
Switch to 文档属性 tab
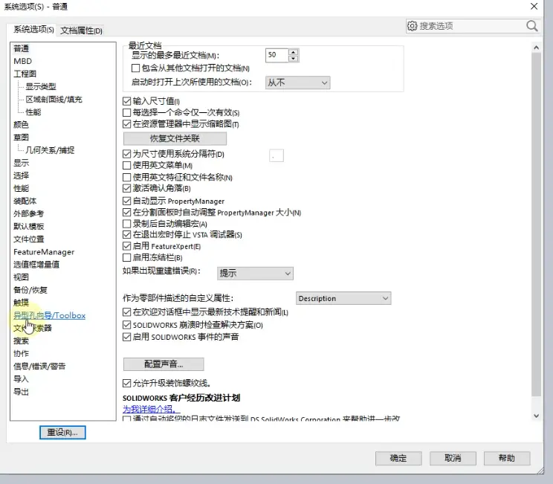click(x=81, y=30)
